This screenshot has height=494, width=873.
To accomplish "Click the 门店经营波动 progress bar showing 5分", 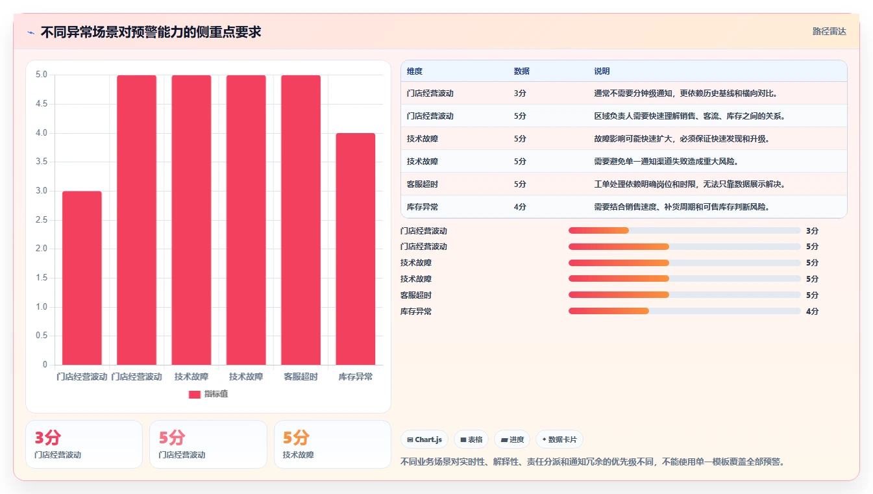I will [685, 247].
